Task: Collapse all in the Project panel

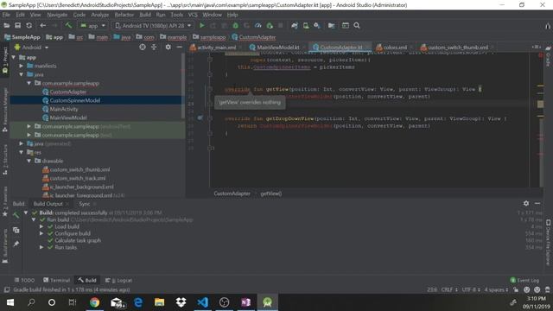Action: 154,47
